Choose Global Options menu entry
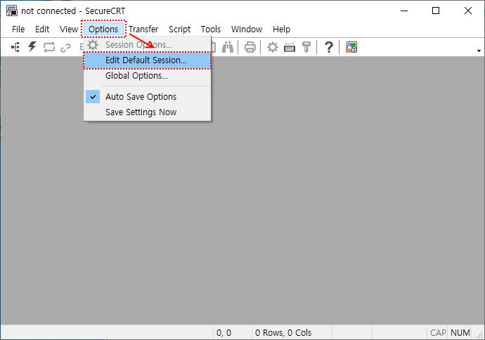Image resolution: width=485 pixels, height=340 pixels. (147, 76)
